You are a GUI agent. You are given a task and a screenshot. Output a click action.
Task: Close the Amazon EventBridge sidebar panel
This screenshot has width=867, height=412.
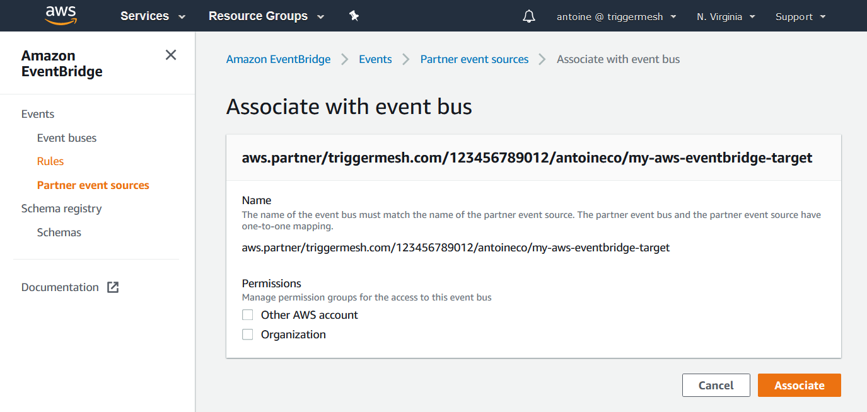tap(171, 55)
